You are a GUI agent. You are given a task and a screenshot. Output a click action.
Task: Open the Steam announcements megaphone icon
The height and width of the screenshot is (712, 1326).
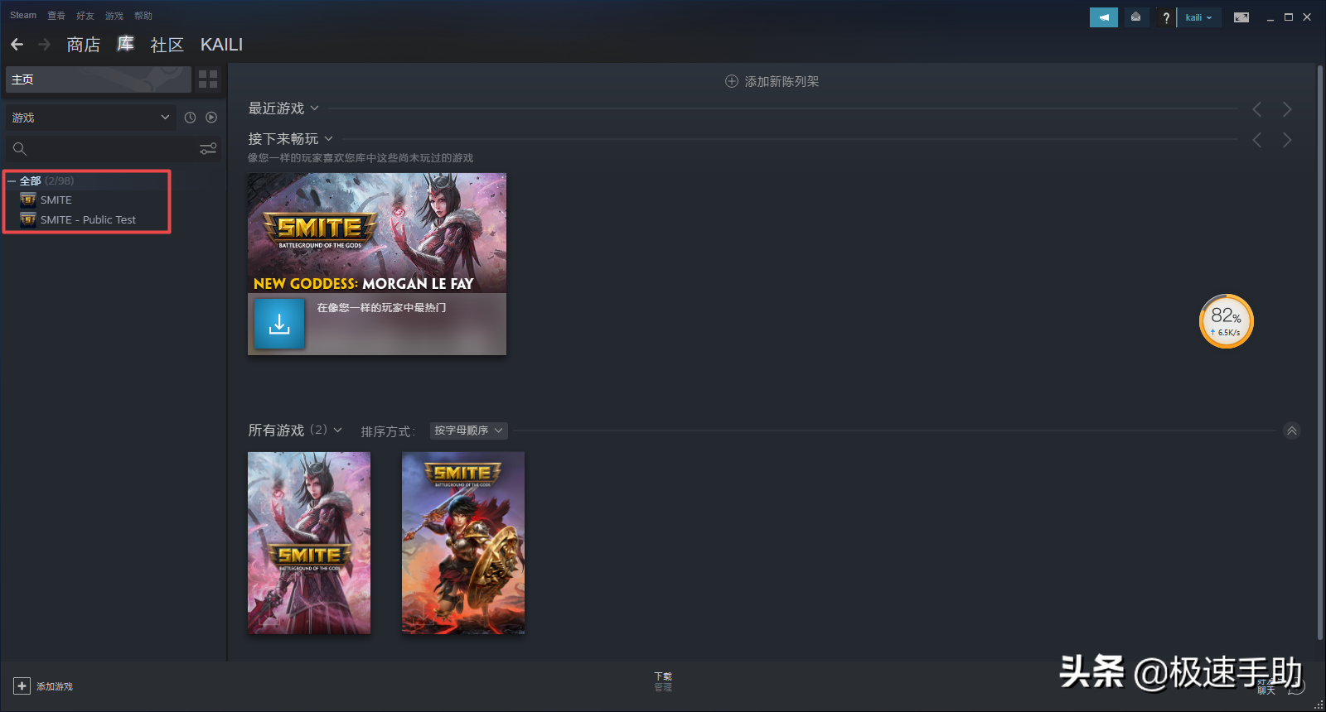[1103, 17]
